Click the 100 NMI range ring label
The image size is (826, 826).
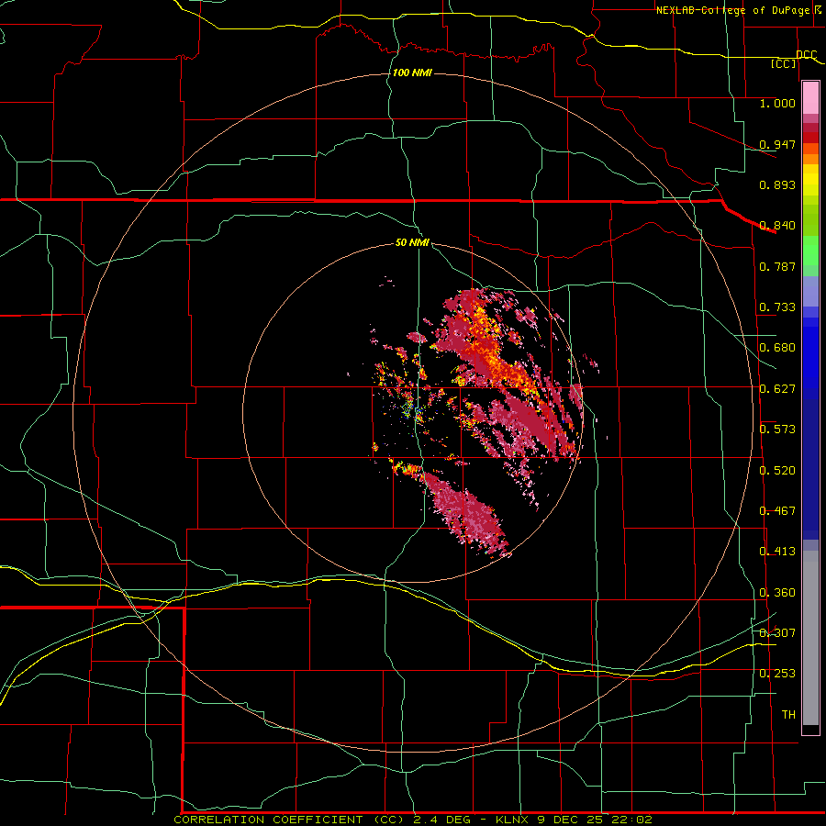point(412,73)
